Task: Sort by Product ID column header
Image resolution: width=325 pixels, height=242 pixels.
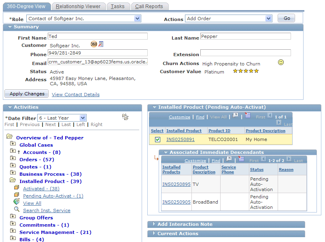Action: 219,131
